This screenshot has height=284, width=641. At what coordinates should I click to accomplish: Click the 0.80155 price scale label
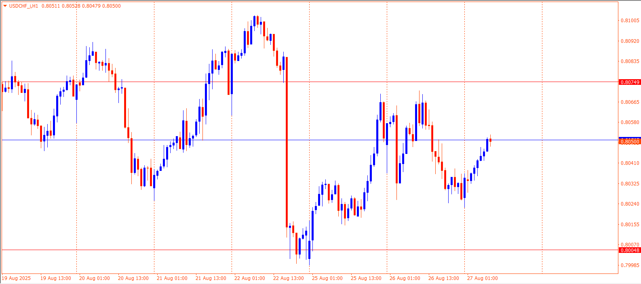(x=630, y=225)
